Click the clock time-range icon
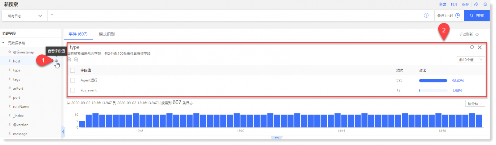496x145 pixels. tap(458, 15)
